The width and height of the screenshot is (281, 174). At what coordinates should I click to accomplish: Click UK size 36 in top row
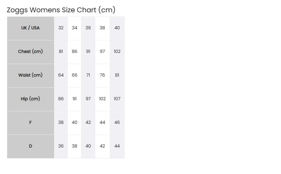pyautogui.click(x=88, y=28)
